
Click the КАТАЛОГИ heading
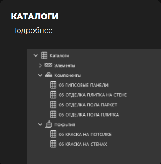(x=35, y=17)
